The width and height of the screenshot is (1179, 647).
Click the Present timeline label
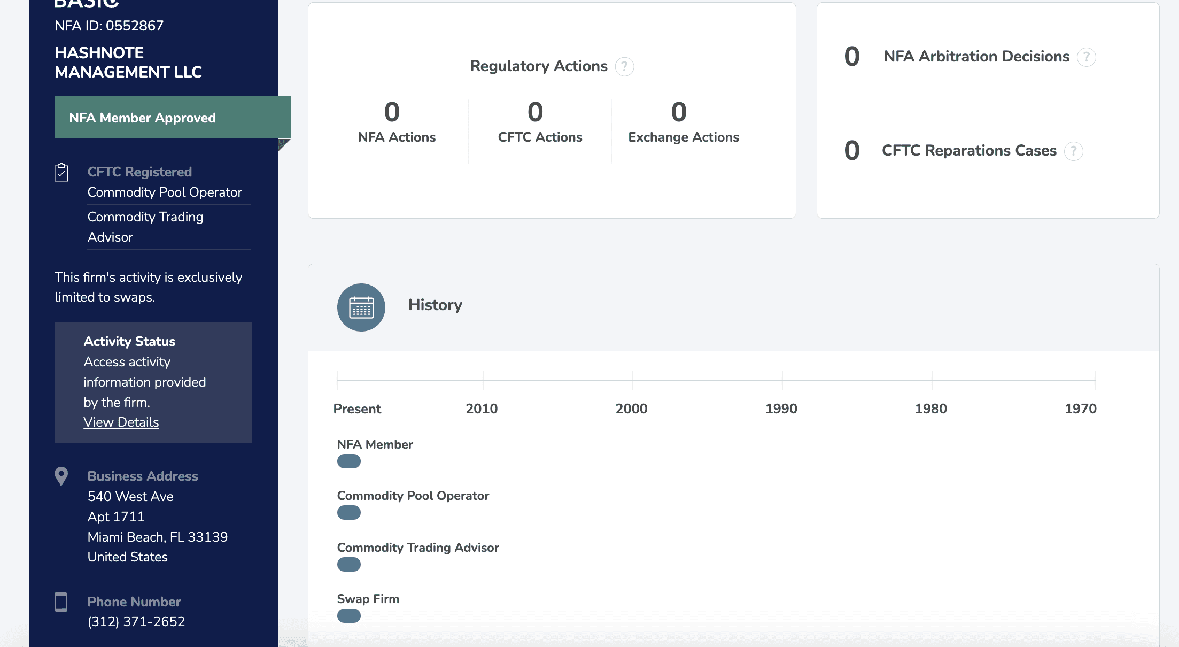click(357, 409)
